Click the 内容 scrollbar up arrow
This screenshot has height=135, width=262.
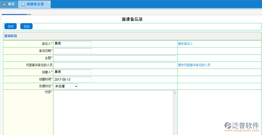pos(175,93)
